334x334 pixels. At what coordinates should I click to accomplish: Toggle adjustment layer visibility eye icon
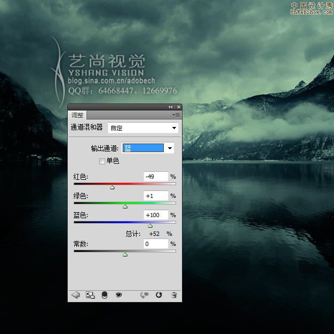coord(118,295)
